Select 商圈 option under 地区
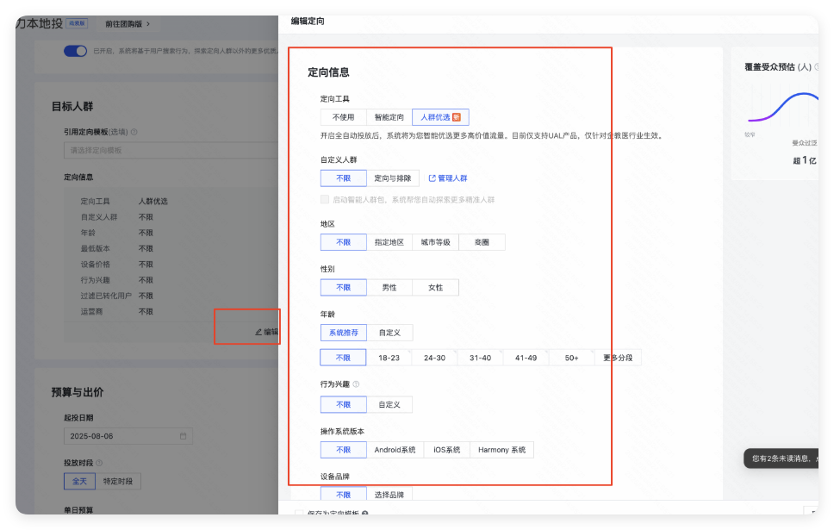The image size is (834, 530). pos(482,242)
